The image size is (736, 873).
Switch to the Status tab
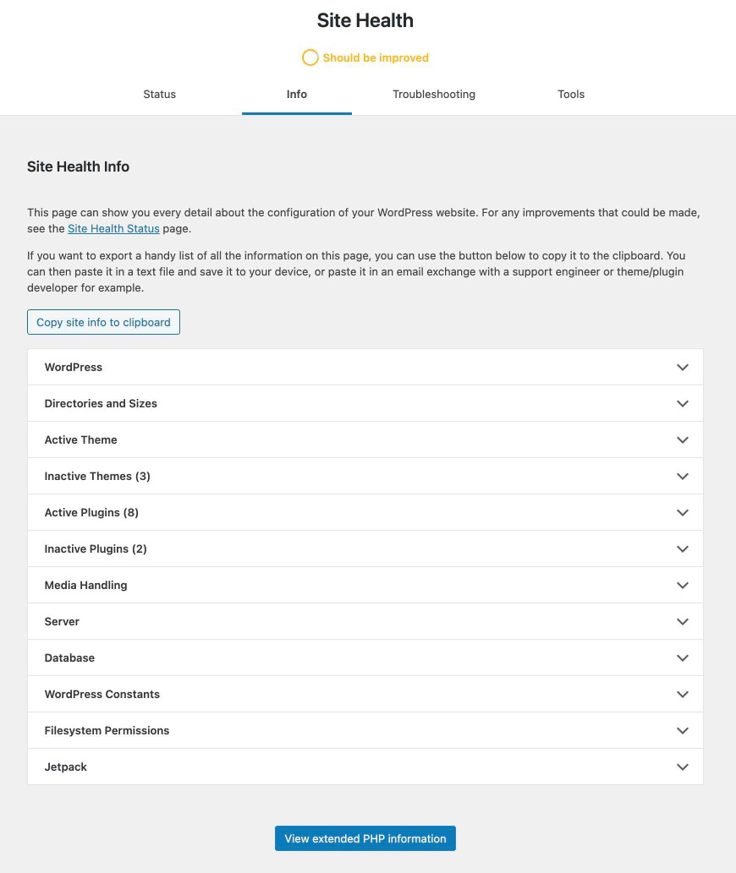(x=159, y=95)
